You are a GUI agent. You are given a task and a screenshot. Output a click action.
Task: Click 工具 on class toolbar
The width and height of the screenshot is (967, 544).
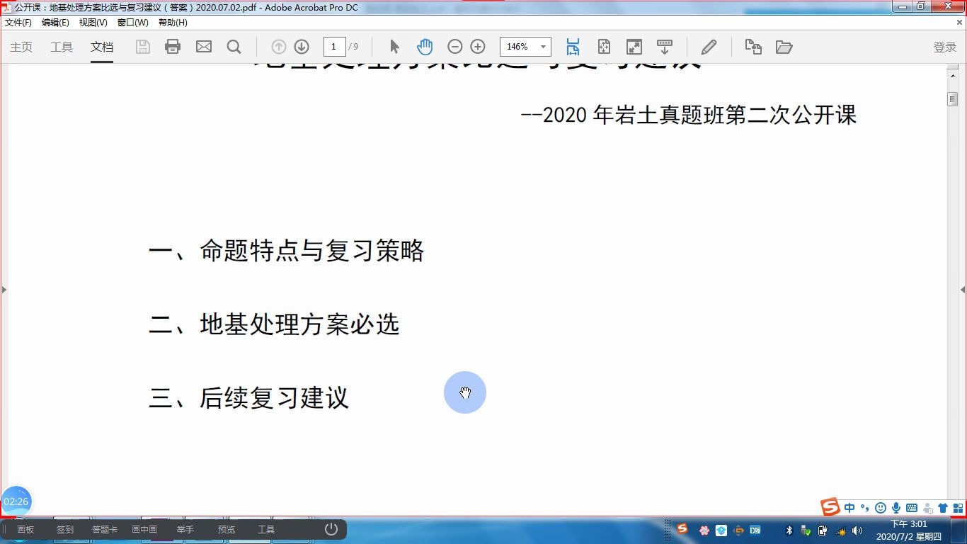pyautogui.click(x=266, y=530)
